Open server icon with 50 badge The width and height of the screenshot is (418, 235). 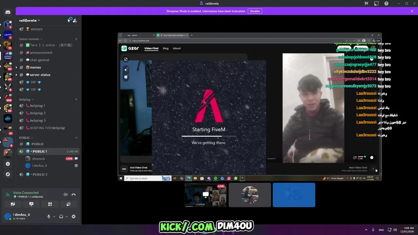(x=8, y=66)
